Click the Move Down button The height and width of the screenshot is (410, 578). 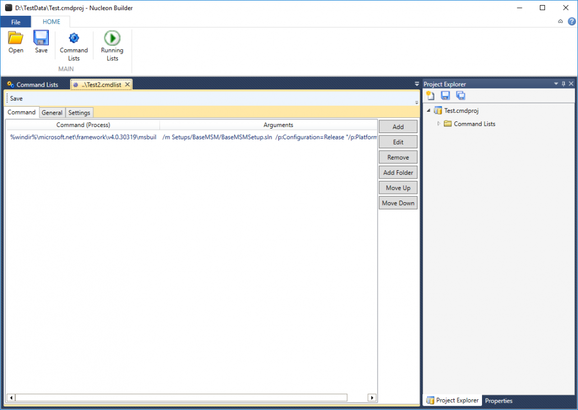pyautogui.click(x=398, y=203)
